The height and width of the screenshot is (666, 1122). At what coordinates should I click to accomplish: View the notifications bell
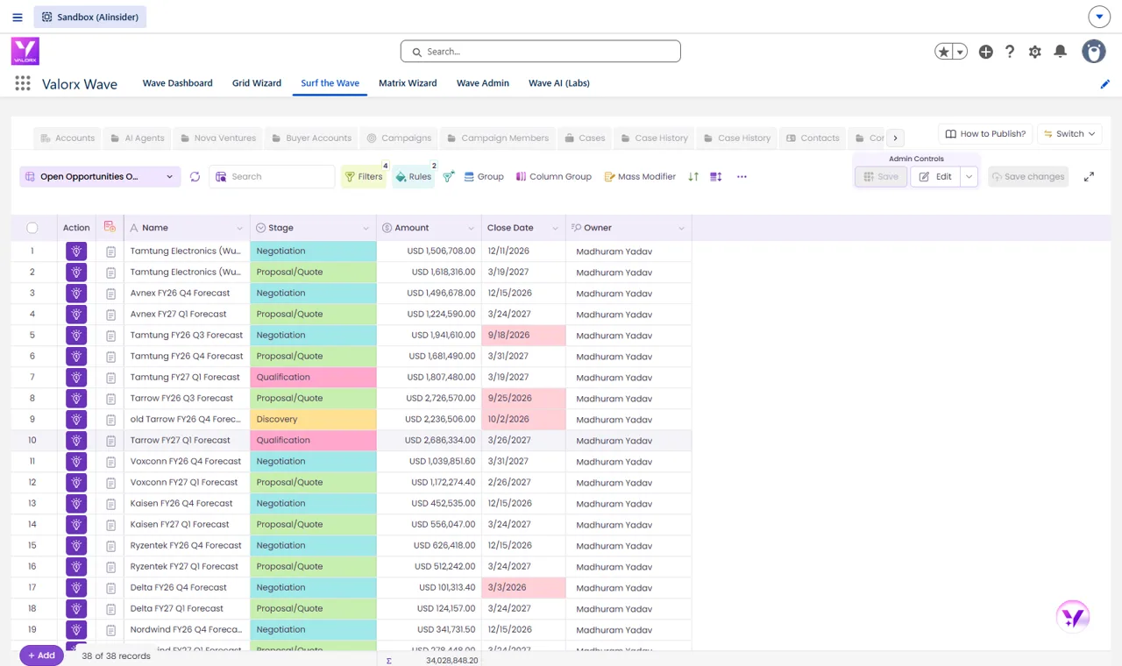(1061, 52)
